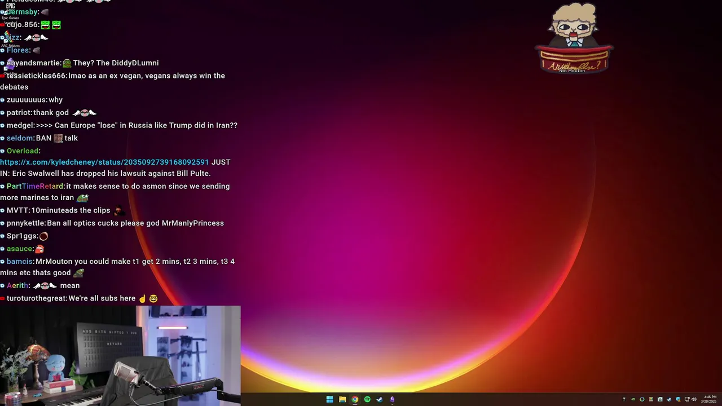Click the bamcis username in chat
The height and width of the screenshot is (406, 722).
pyautogui.click(x=20, y=262)
